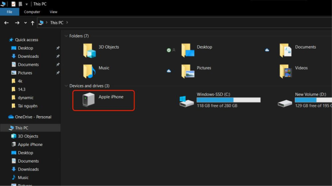Click the New folder icon in title bar
The width and height of the screenshot is (332, 186).
pos(20,4)
